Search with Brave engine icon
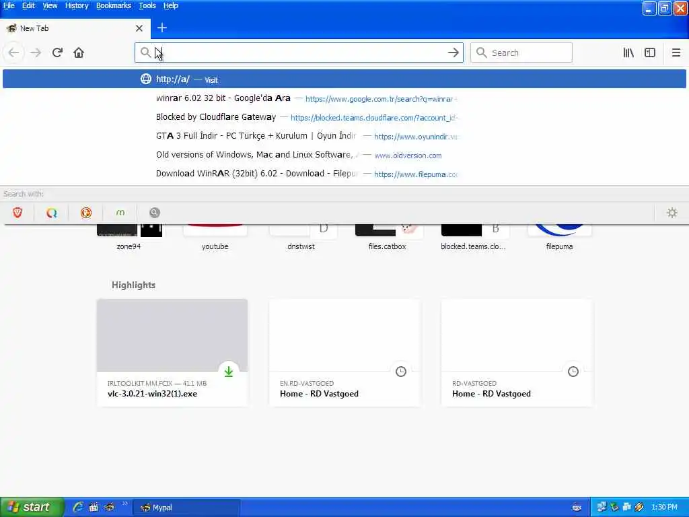This screenshot has height=517, width=689. (x=17, y=213)
